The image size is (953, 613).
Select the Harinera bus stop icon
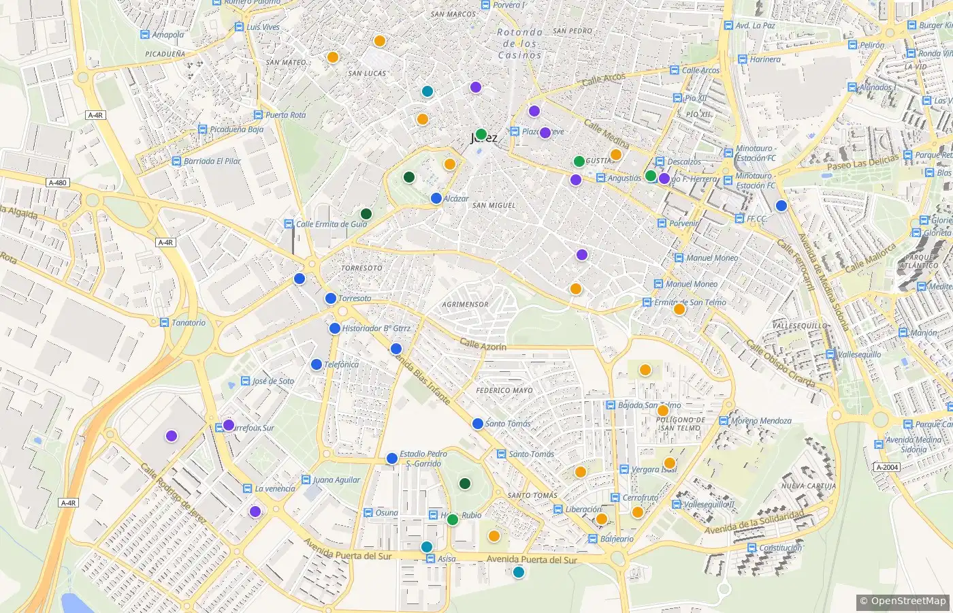pyautogui.click(x=742, y=59)
